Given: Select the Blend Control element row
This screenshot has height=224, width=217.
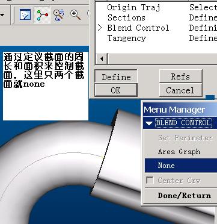Looking at the screenshot, I should click(x=156, y=28).
